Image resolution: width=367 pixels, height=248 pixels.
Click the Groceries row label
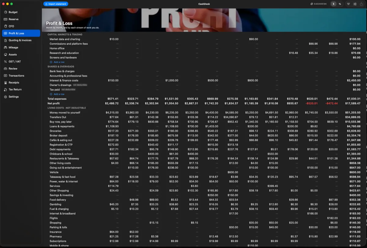pos(55,131)
